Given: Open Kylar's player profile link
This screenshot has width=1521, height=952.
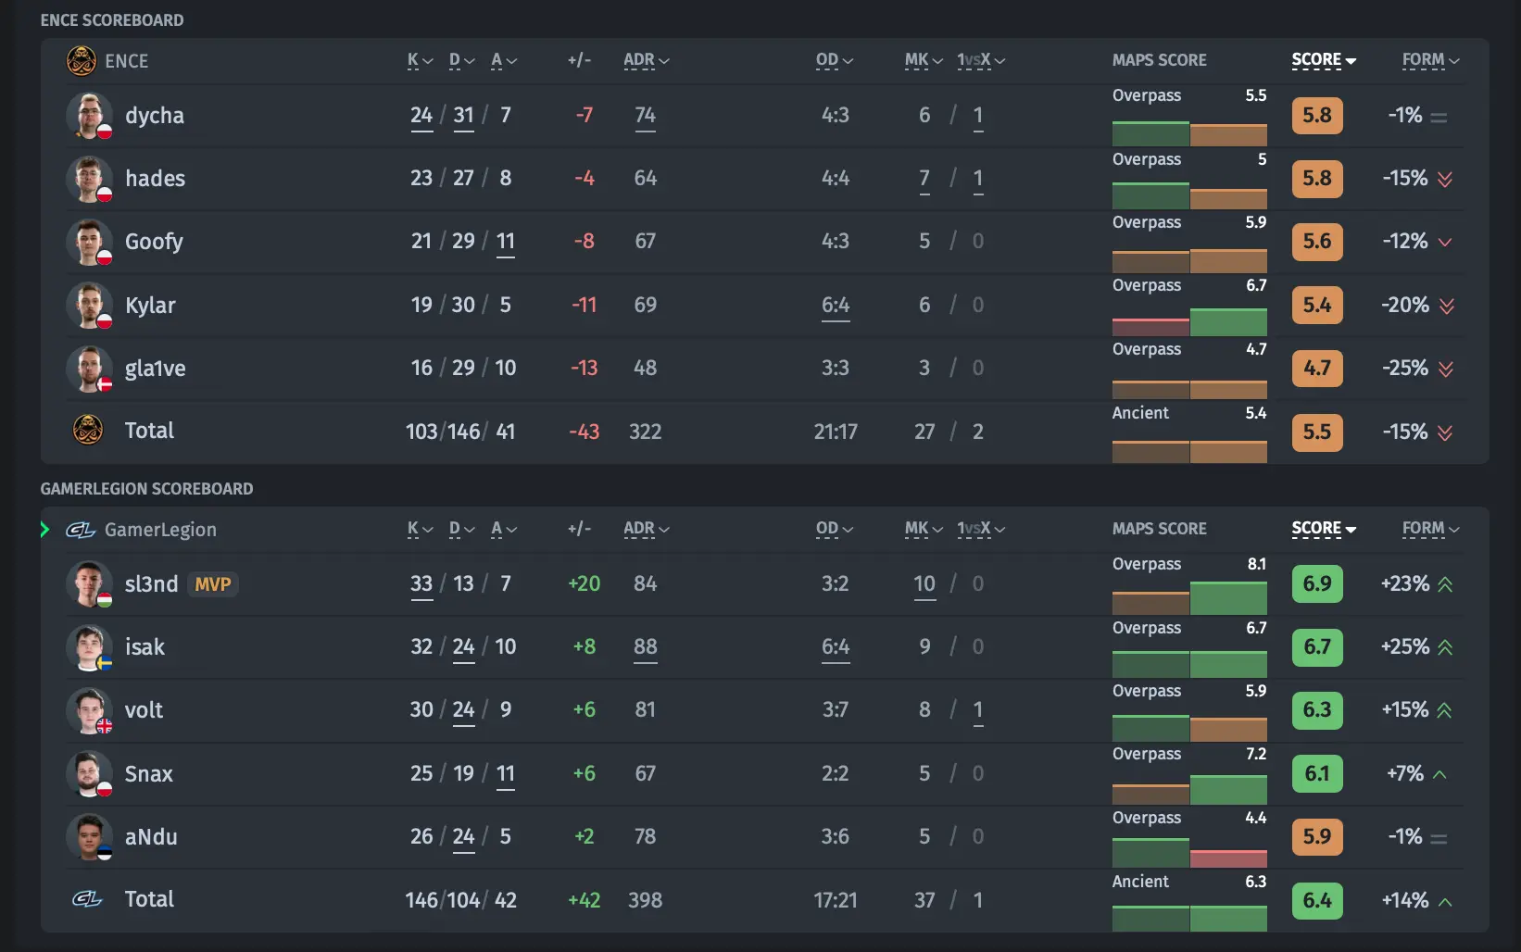Looking at the screenshot, I should click(x=150, y=306).
